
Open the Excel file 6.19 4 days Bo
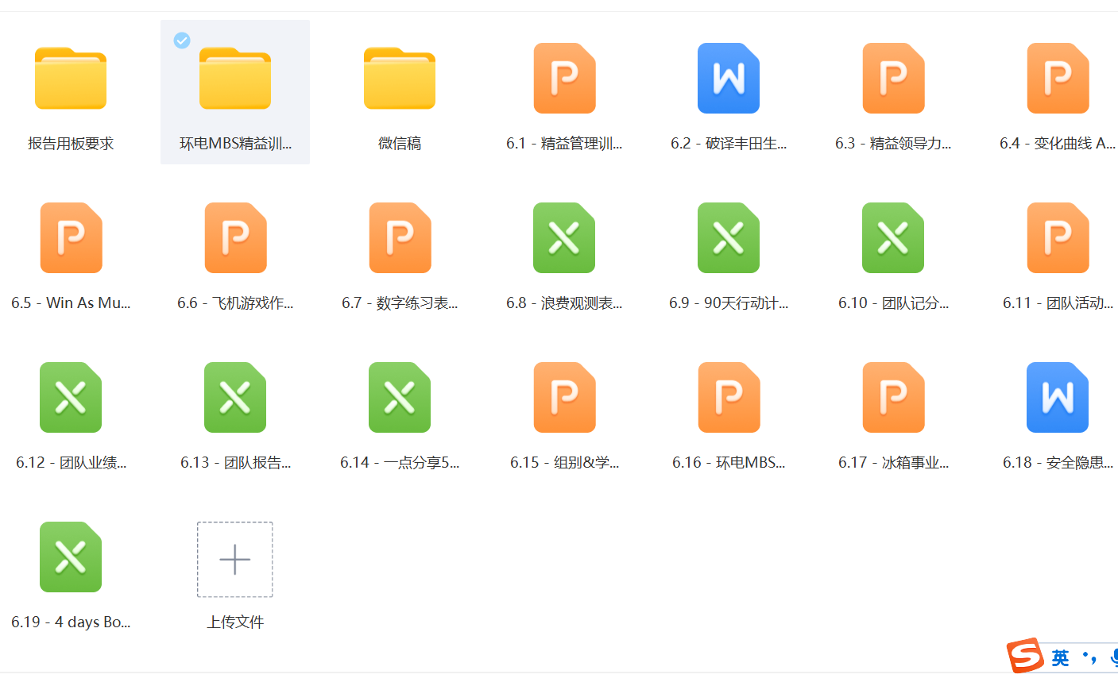71,557
